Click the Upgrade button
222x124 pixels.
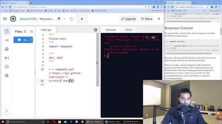129,19
